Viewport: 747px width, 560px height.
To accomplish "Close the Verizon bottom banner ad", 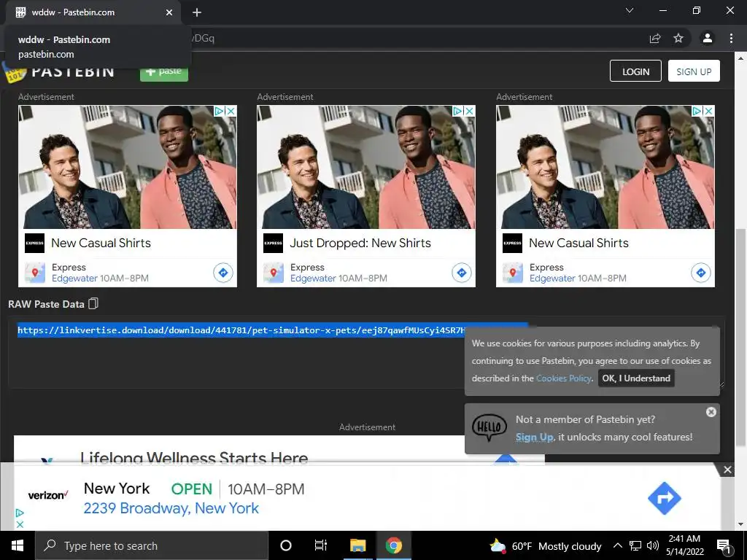I will (727, 470).
